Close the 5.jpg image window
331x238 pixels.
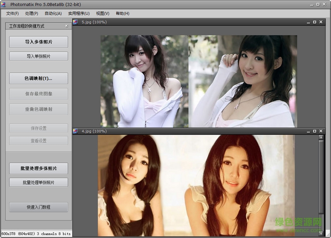pos(321,22)
